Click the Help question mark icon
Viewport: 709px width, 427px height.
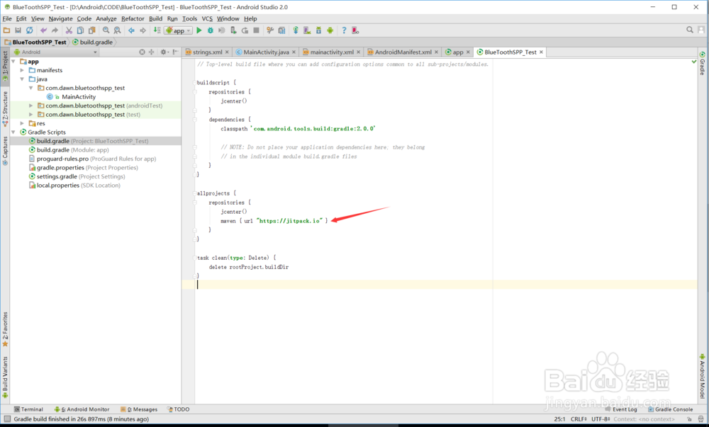(x=344, y=30)
